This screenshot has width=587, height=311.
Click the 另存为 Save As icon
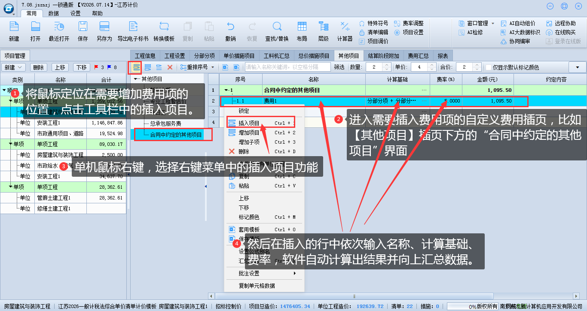pyautogui.click(x=104, y=26)
